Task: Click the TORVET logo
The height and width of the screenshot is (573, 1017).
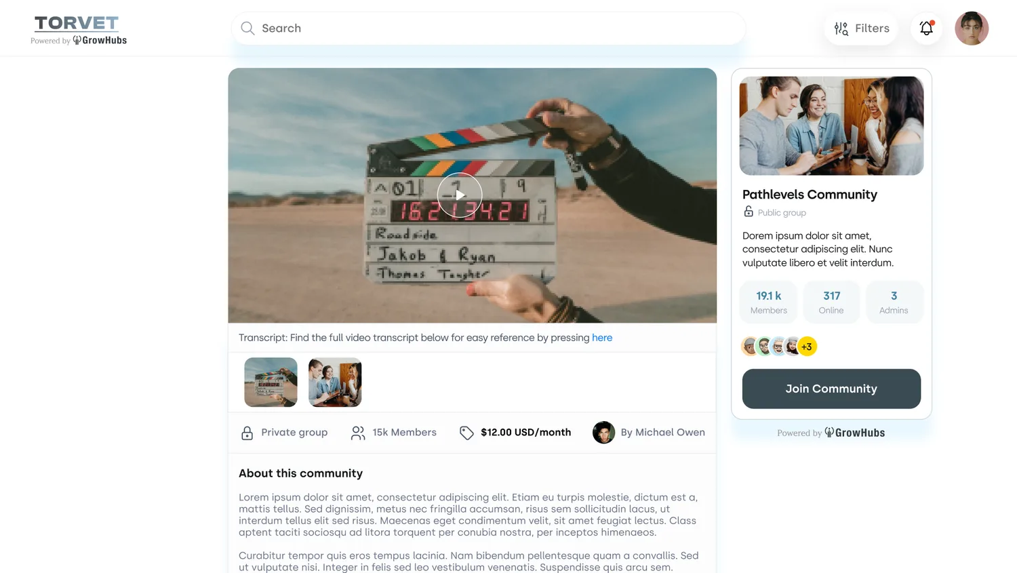Action: point(77,24)
